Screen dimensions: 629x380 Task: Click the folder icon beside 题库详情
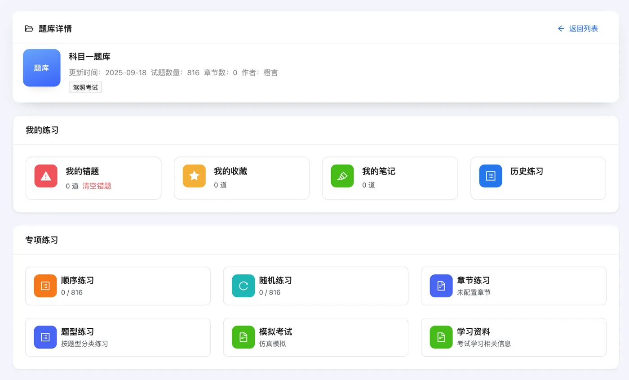tap(29, 29)
